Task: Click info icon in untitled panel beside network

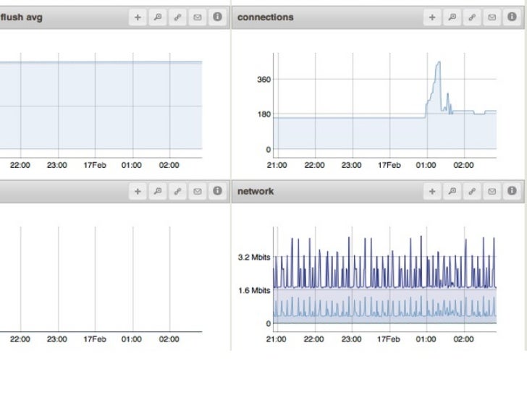Action: [217, 191]
